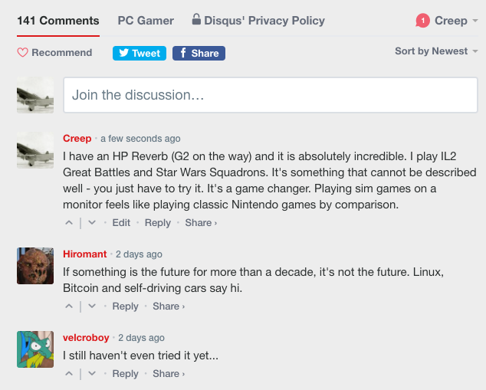Downvote velcroboy's comment
The height and width of the screenshot is (390, 486).
click(92, 374)
